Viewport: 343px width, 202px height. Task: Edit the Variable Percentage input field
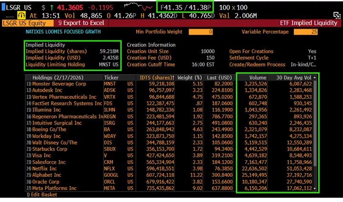click(x=305, y=32)
